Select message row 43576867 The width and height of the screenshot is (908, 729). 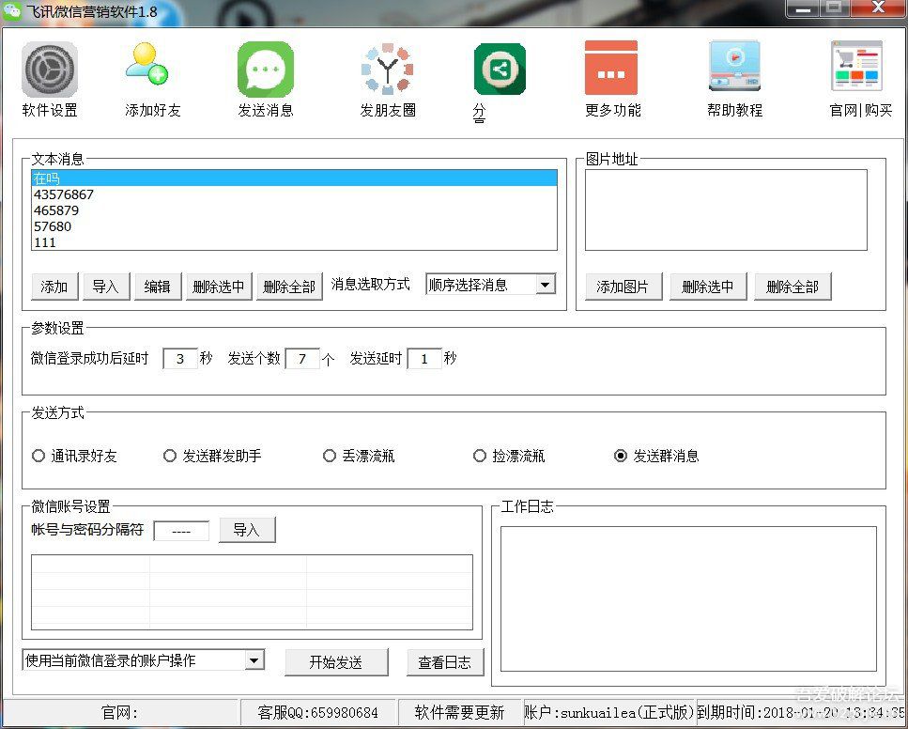click(294, 194)
